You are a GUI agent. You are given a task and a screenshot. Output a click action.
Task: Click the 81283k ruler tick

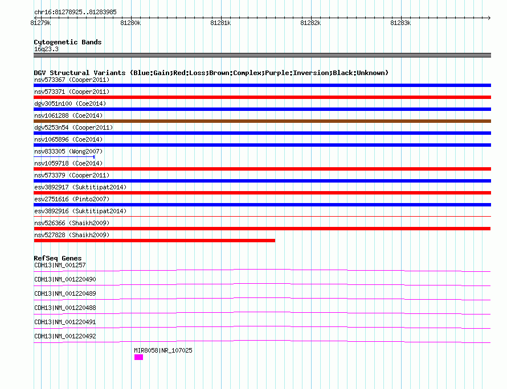400,23
